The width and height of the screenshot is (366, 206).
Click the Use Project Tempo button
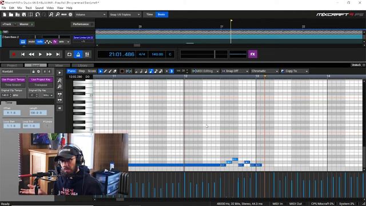tap(13, 80)
